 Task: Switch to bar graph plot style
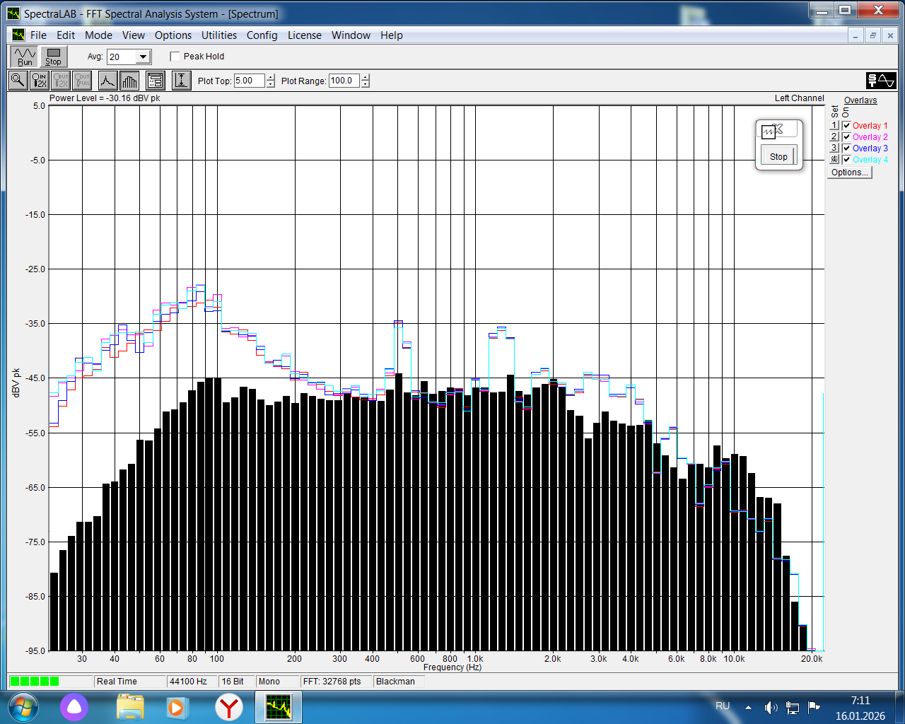pyautogui.click(x=129, y=81)
